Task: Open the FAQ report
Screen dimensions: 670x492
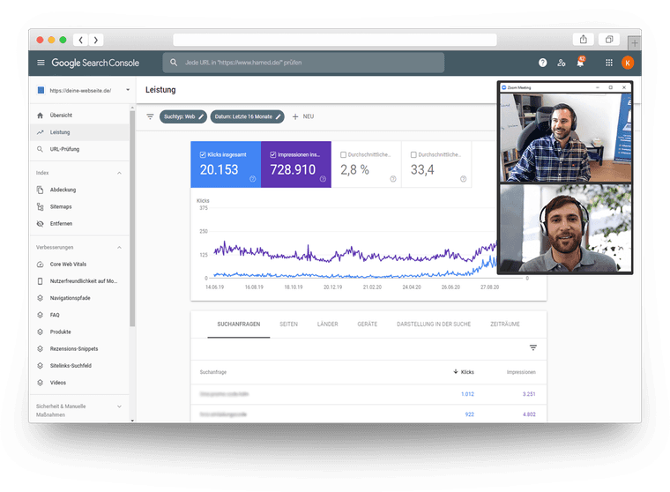Action: (79, 315)
